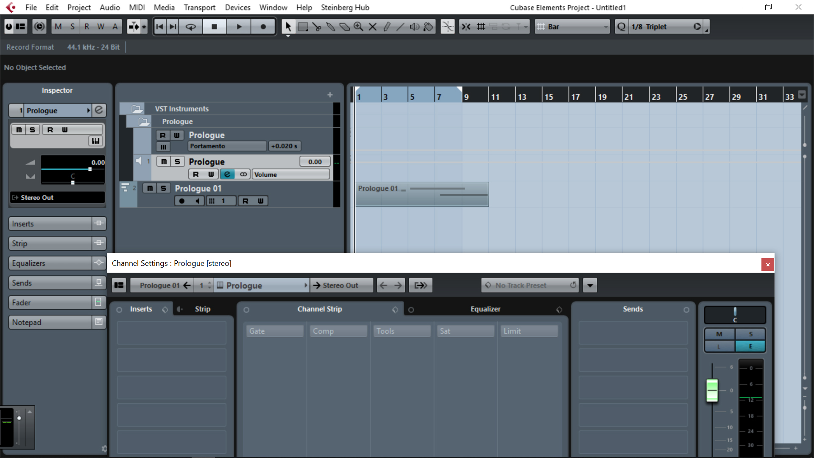
Task: Select the Play speaker tool
Action: tap(415, 27)
